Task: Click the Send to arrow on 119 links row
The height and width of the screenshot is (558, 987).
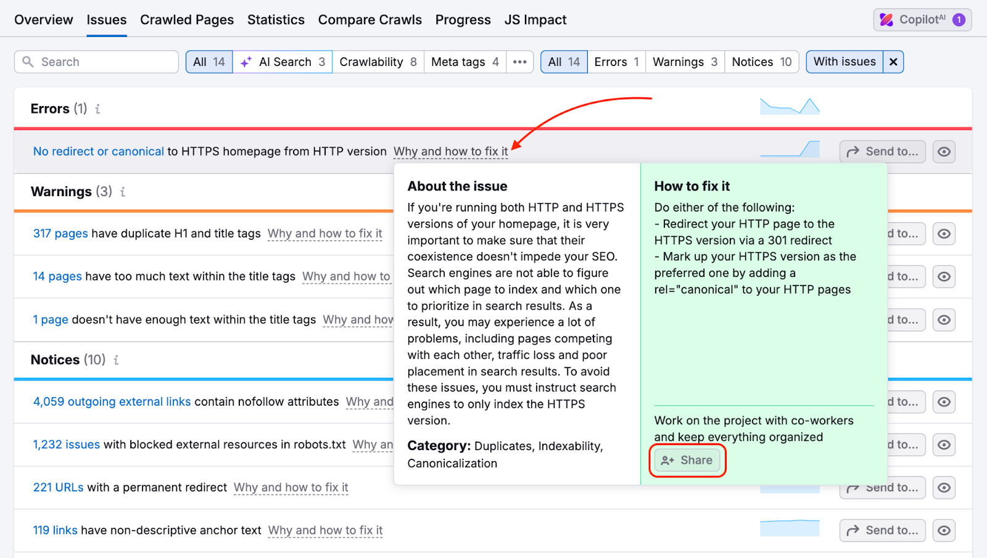Action: tap(882, 530)
